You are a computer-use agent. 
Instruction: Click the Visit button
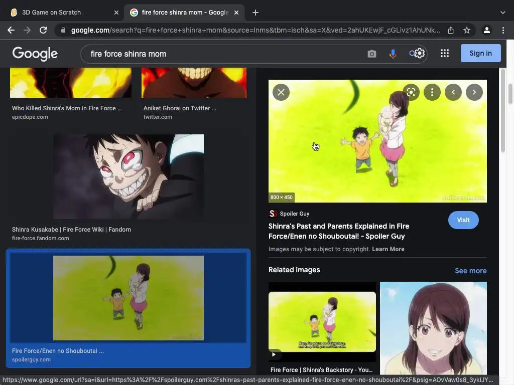pos(463,220)
